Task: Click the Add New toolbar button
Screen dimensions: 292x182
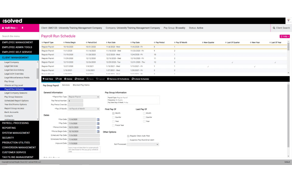Action: click(x=48, y=79)
